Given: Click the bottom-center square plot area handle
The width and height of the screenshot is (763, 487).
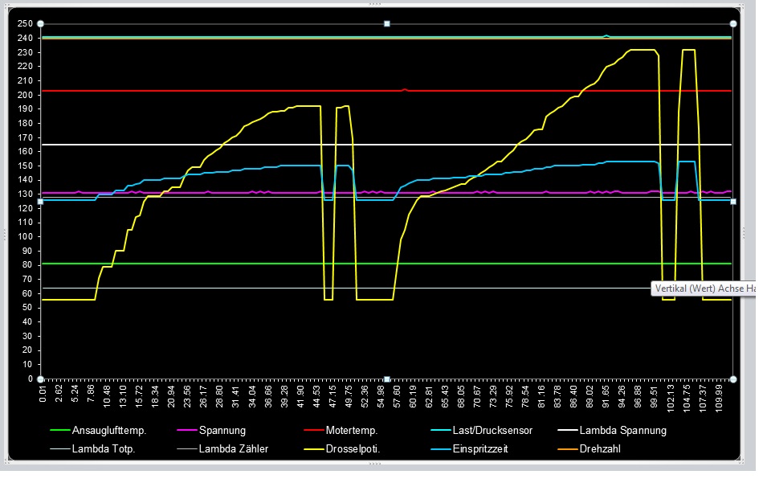Looking at the screenshot, I should pyautogui.click(x=387, y=379).
